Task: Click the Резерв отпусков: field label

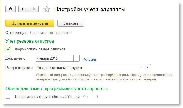Action: pos(19,68)
